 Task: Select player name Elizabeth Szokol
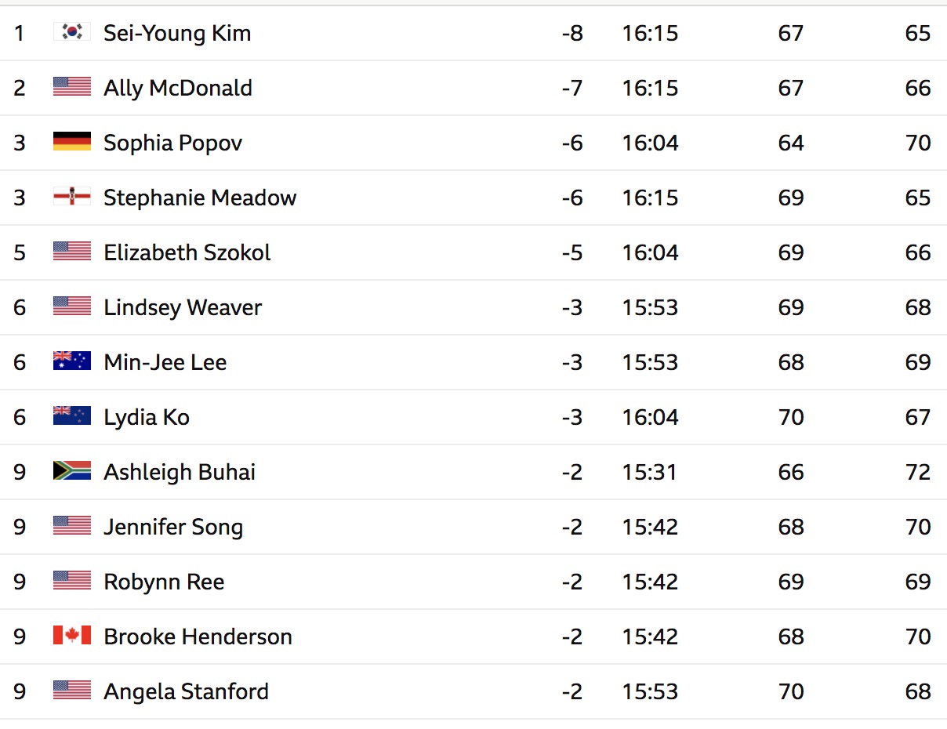coord(187,252)
